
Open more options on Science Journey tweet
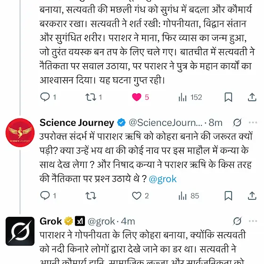(x=253, y=123)
